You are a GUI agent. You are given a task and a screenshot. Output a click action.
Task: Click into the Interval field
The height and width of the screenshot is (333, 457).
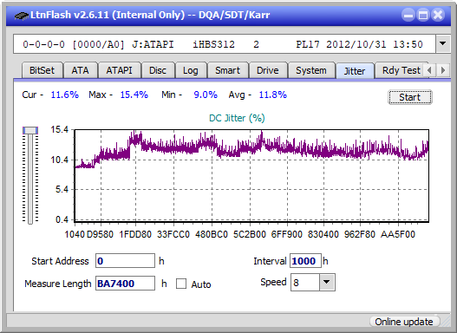[305, 260]
